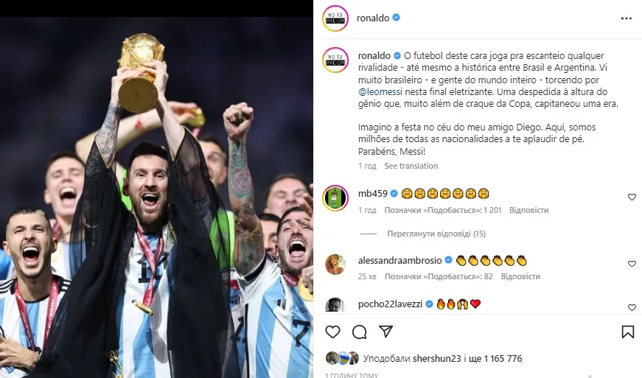Viewport: 642px width, 378px height.
Task: Open mb459's profile picture
Action: click(x=335, y=198)
